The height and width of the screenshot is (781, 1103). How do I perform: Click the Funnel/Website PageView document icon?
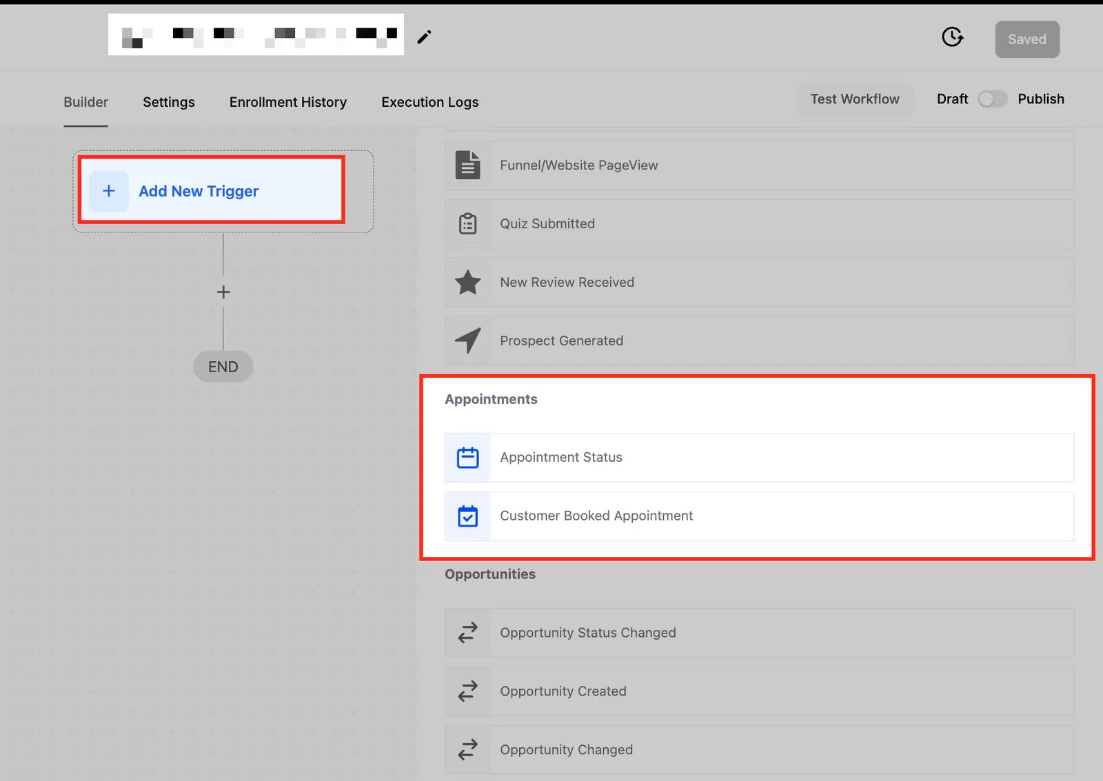point(467,165)
